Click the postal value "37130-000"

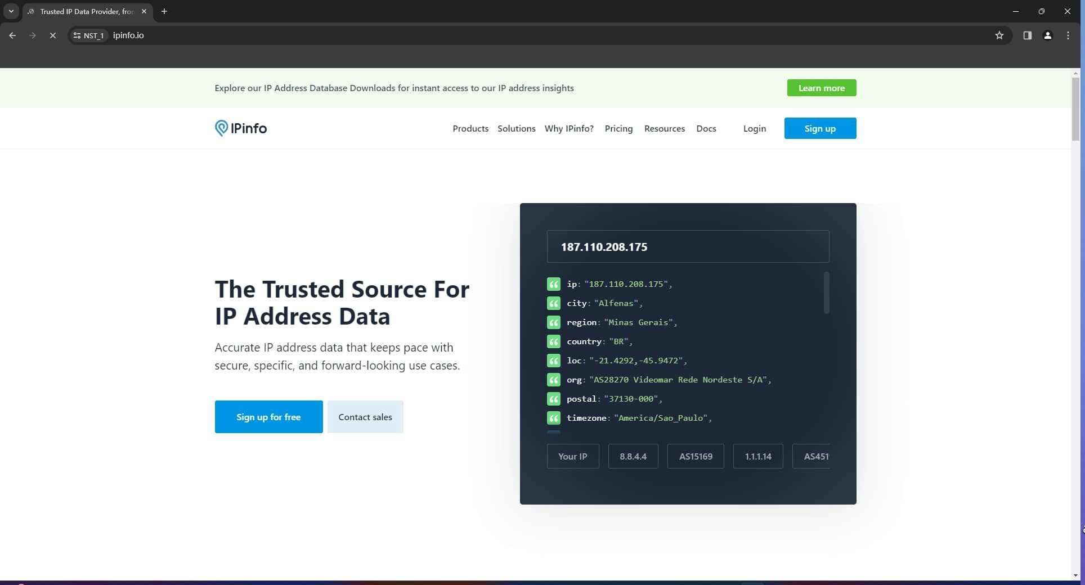630,399
